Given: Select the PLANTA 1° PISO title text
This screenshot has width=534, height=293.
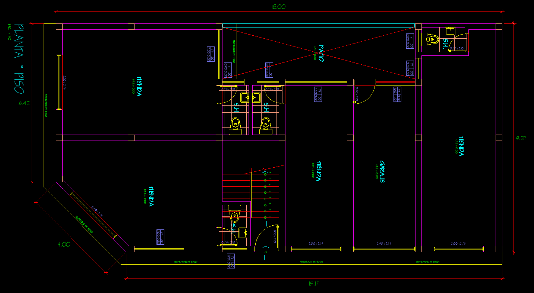Looking at the screenshot, I should [19, 59].
